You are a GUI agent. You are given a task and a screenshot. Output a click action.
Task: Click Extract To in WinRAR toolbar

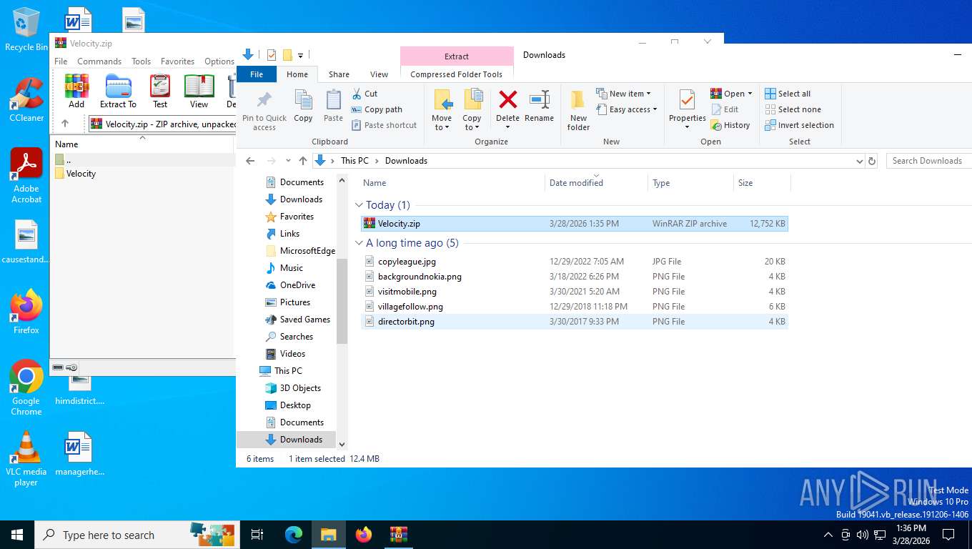coord(118,91)
